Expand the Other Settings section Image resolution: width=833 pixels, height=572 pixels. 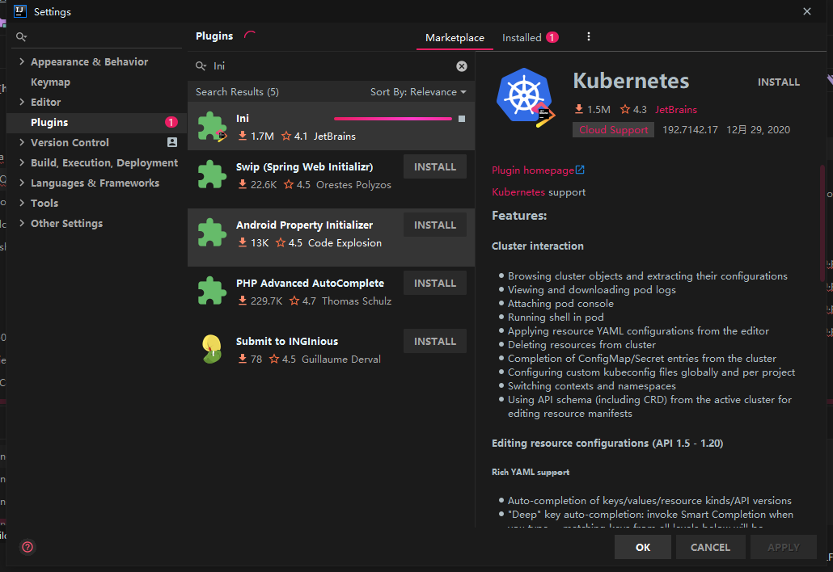point(22,223)
